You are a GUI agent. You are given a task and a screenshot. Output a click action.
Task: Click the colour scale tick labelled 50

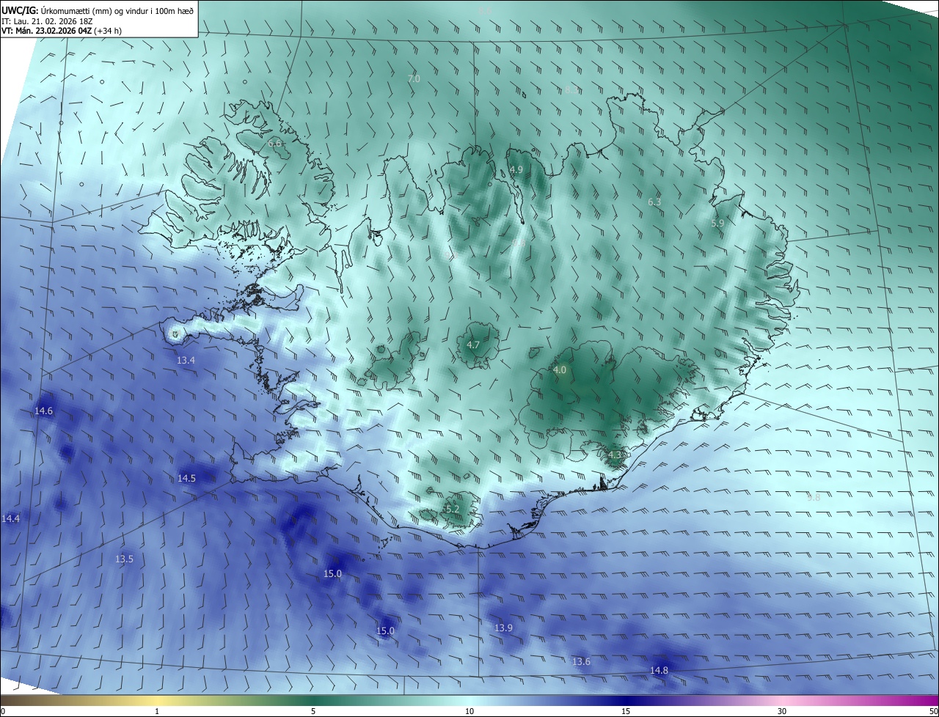coord(933,711)
